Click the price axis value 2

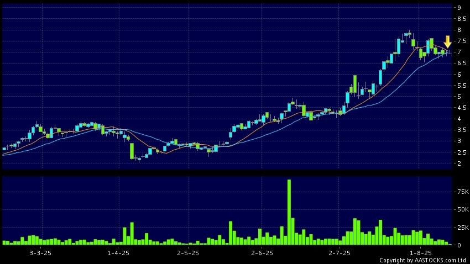click(x=459, y=163)
